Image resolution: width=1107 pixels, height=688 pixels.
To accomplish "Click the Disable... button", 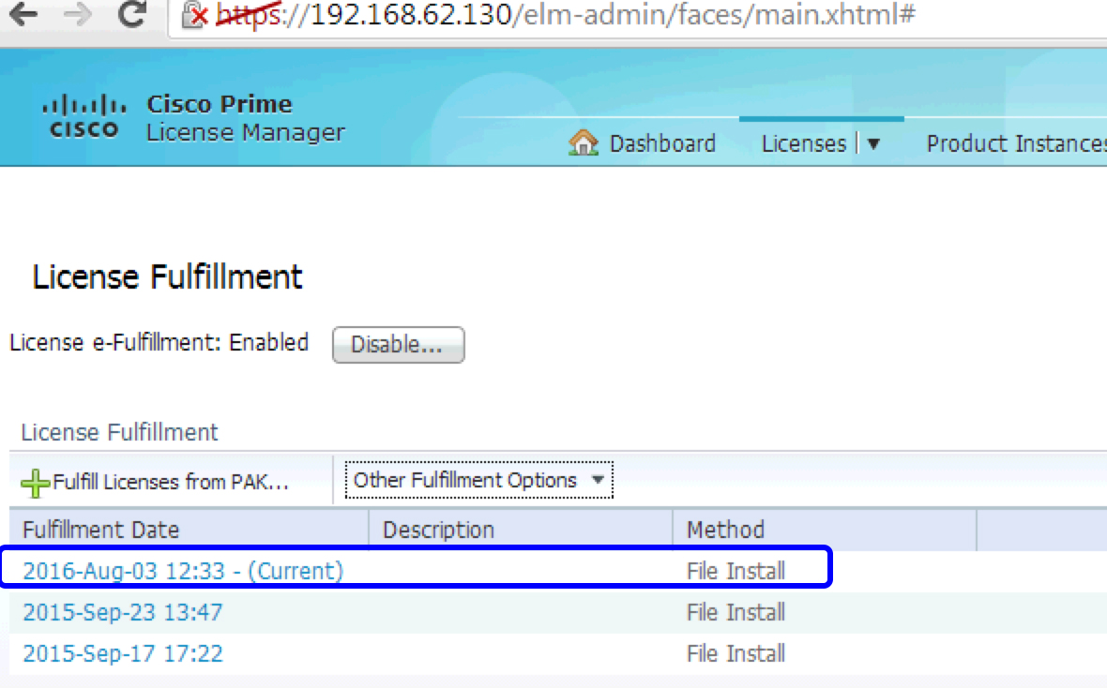I will (x=398, y=344).
